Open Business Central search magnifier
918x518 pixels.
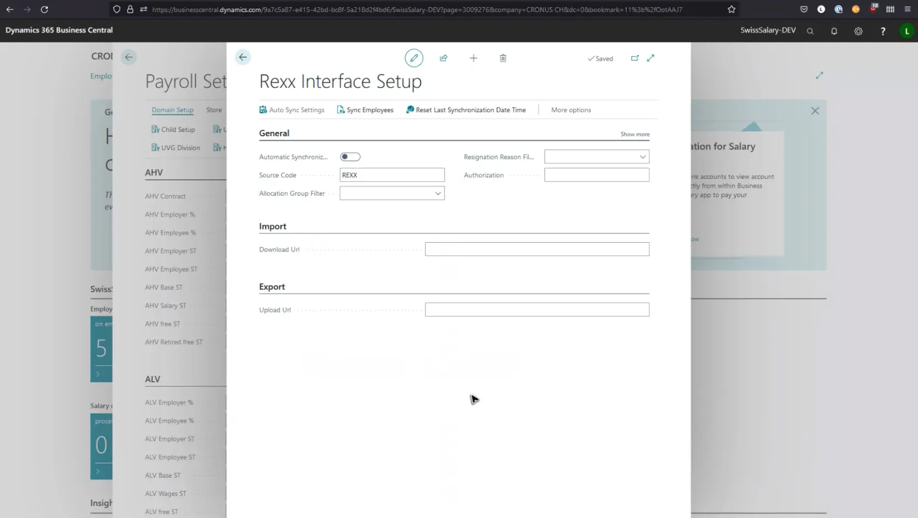tap(810, 31)
